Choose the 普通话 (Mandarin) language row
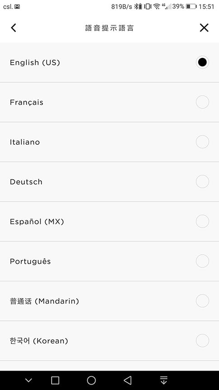The height and width of the screenshot is (390, 219). pyautogui.click(x=109, y=301)
